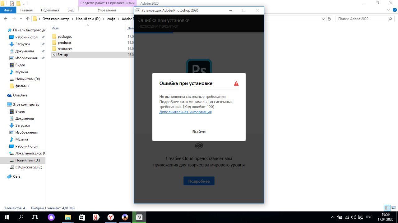Click софт breadcrumb in address bar
This screenshot has width=398, height=223.
[111, 19]
